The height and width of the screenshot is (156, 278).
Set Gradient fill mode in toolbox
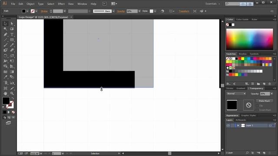point(9,112)
